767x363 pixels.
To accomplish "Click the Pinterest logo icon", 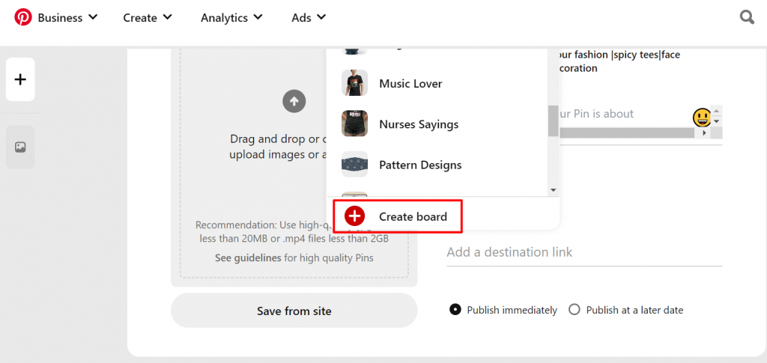I will pyautogui.click(x=23, y=17).
